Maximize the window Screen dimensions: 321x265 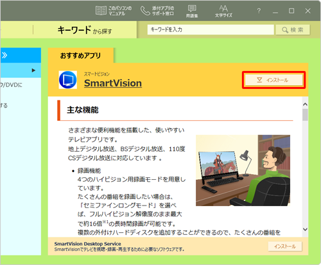(291, 11)
